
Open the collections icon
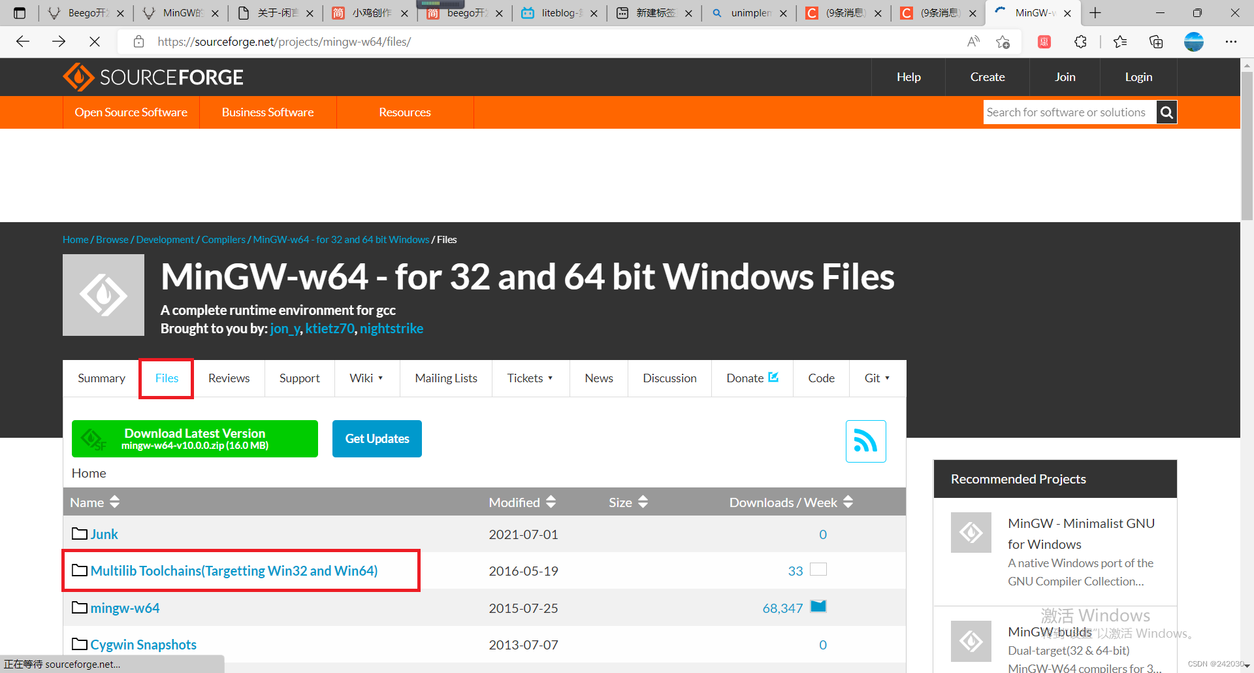(1156, 42)
